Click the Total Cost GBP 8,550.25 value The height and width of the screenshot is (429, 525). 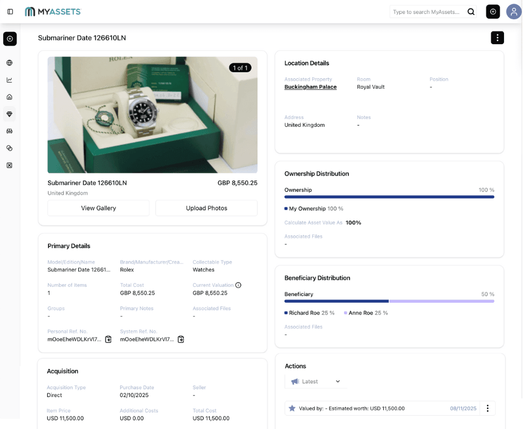coord(137,293)
